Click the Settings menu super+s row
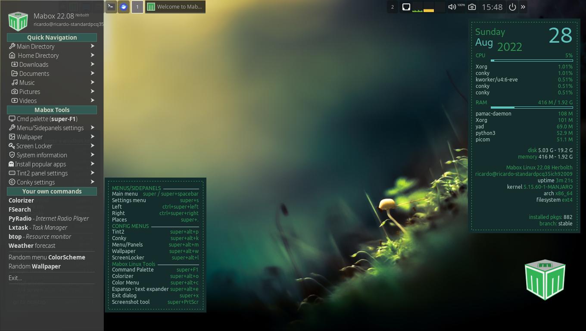The width and height of the screenshot is (586, 331). (155, 200)
